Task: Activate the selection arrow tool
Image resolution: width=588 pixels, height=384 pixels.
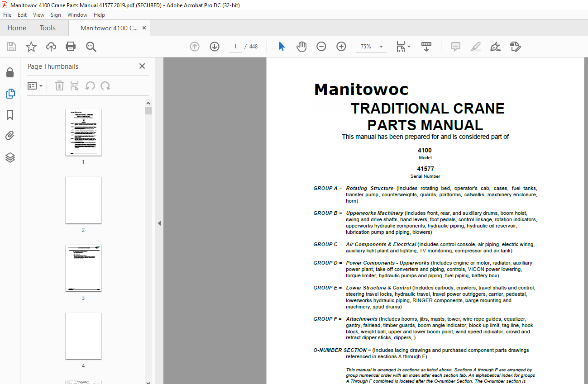Action: tap(282, 47)
